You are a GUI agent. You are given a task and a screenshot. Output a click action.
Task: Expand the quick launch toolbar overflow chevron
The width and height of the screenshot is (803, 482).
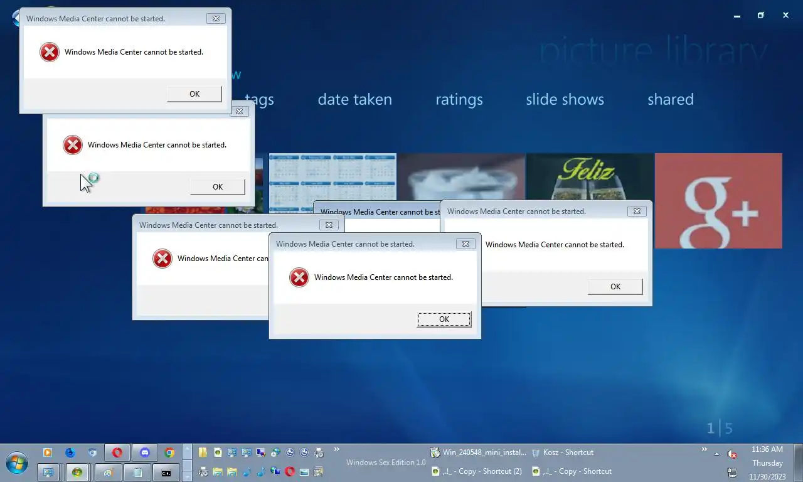tap(336, 449)
